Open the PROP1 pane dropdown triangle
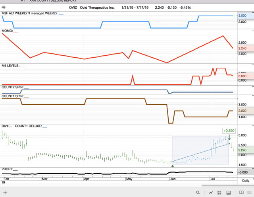Viewport: 254px width, 197px height. click(x=253, y=169)
